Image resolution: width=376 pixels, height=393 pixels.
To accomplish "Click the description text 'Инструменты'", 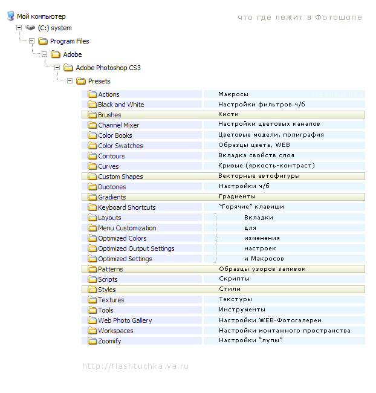I will click(x=242, y=310).
